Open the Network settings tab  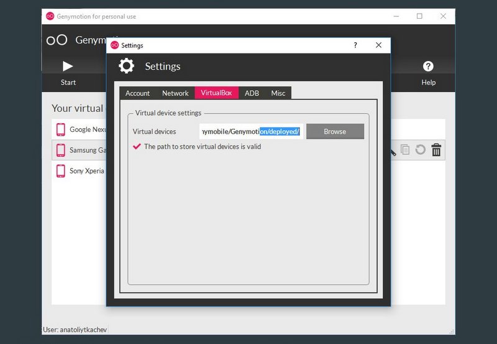coord(175,93)
